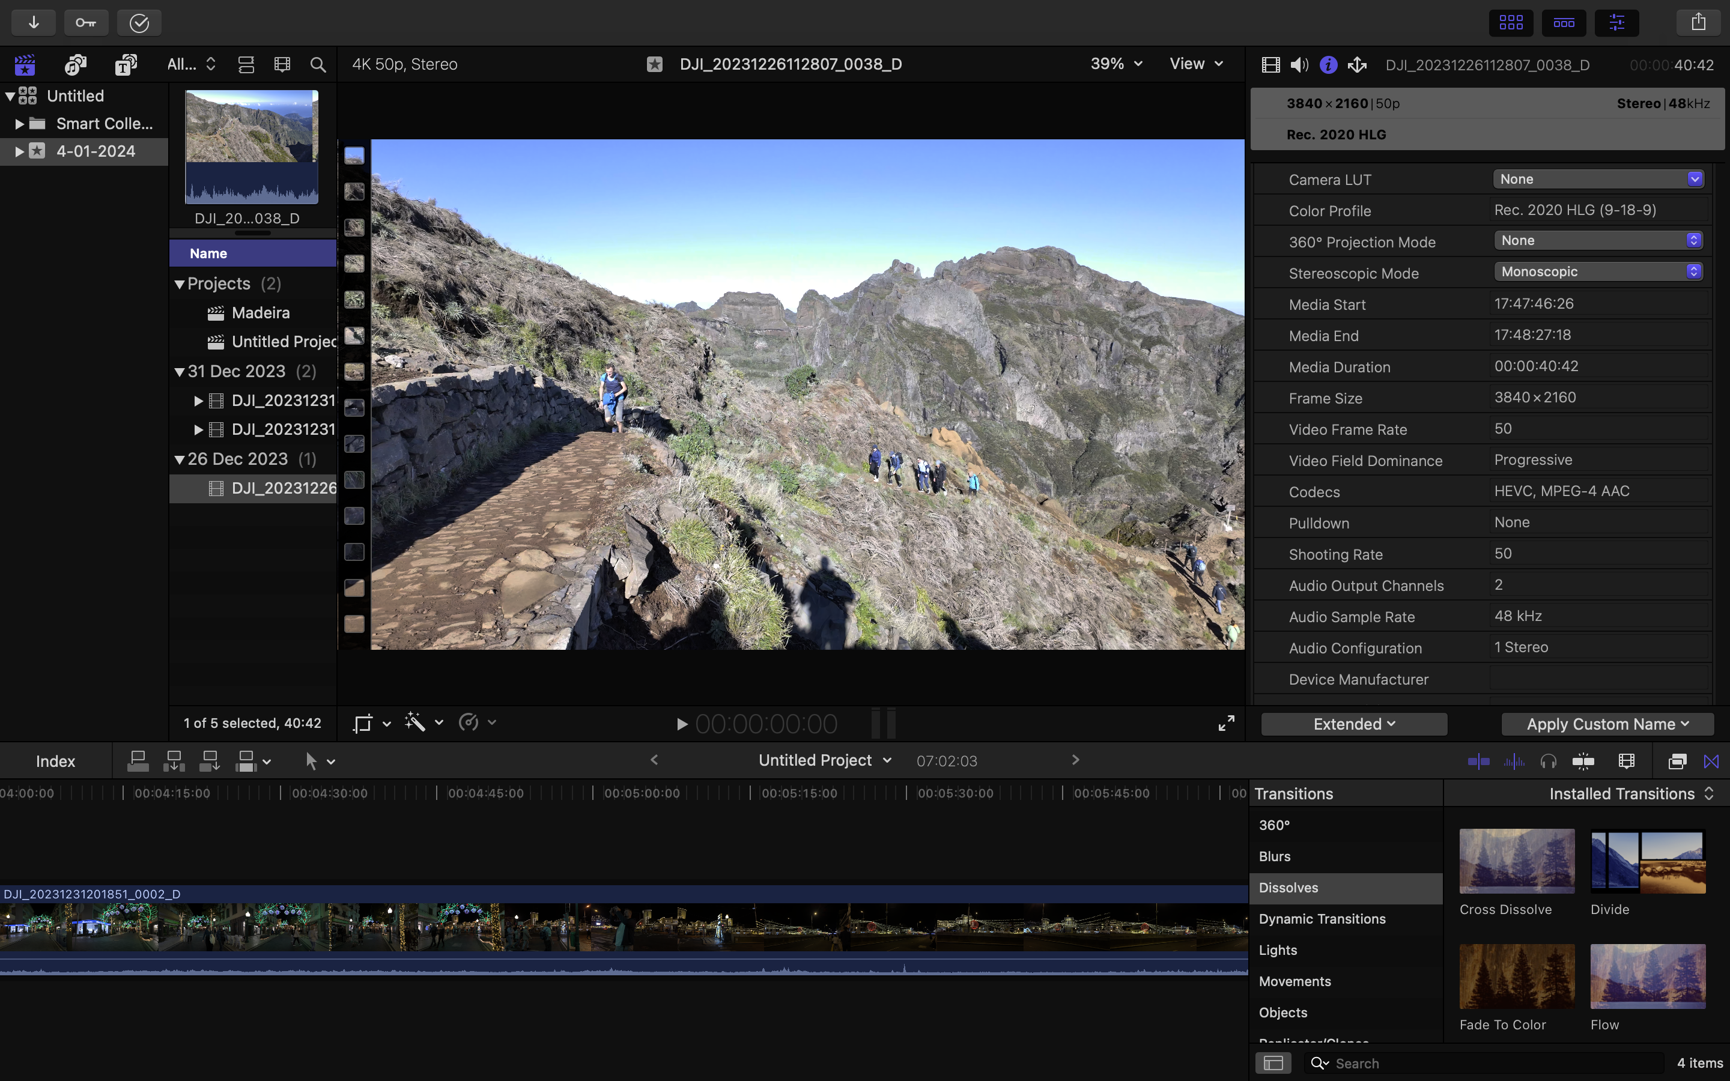The width and height of the screenshot is (1730, 1081).
Task: Show the titles and generators sidebar
Action: (x=126, y=64)
